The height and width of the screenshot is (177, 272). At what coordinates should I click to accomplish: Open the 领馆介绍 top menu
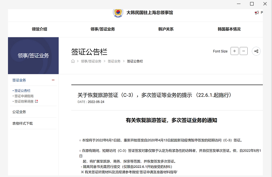[39, 29]
